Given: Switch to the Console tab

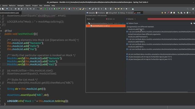Looking at the screenshot, I should [91, 13].
